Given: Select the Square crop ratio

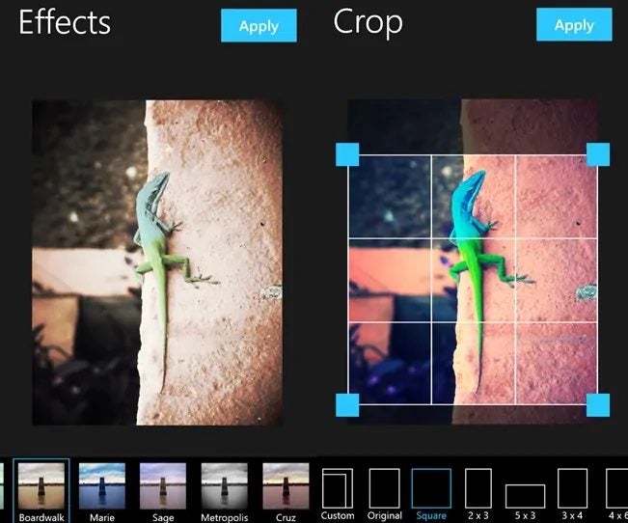Looking at the screenshot, I should pyautogui.click(x=431, y=488).
